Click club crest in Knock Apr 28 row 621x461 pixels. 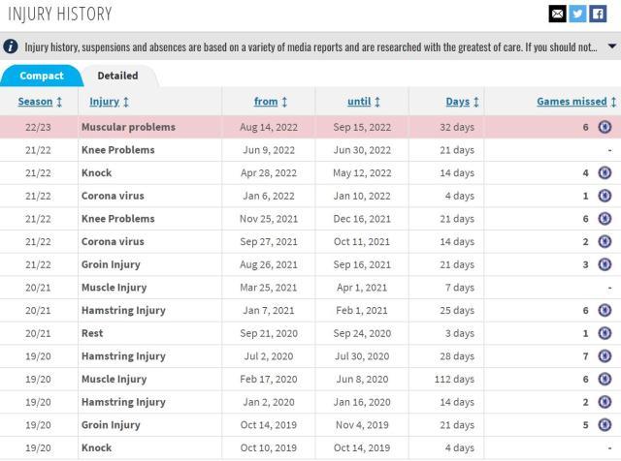coord(605,173)
